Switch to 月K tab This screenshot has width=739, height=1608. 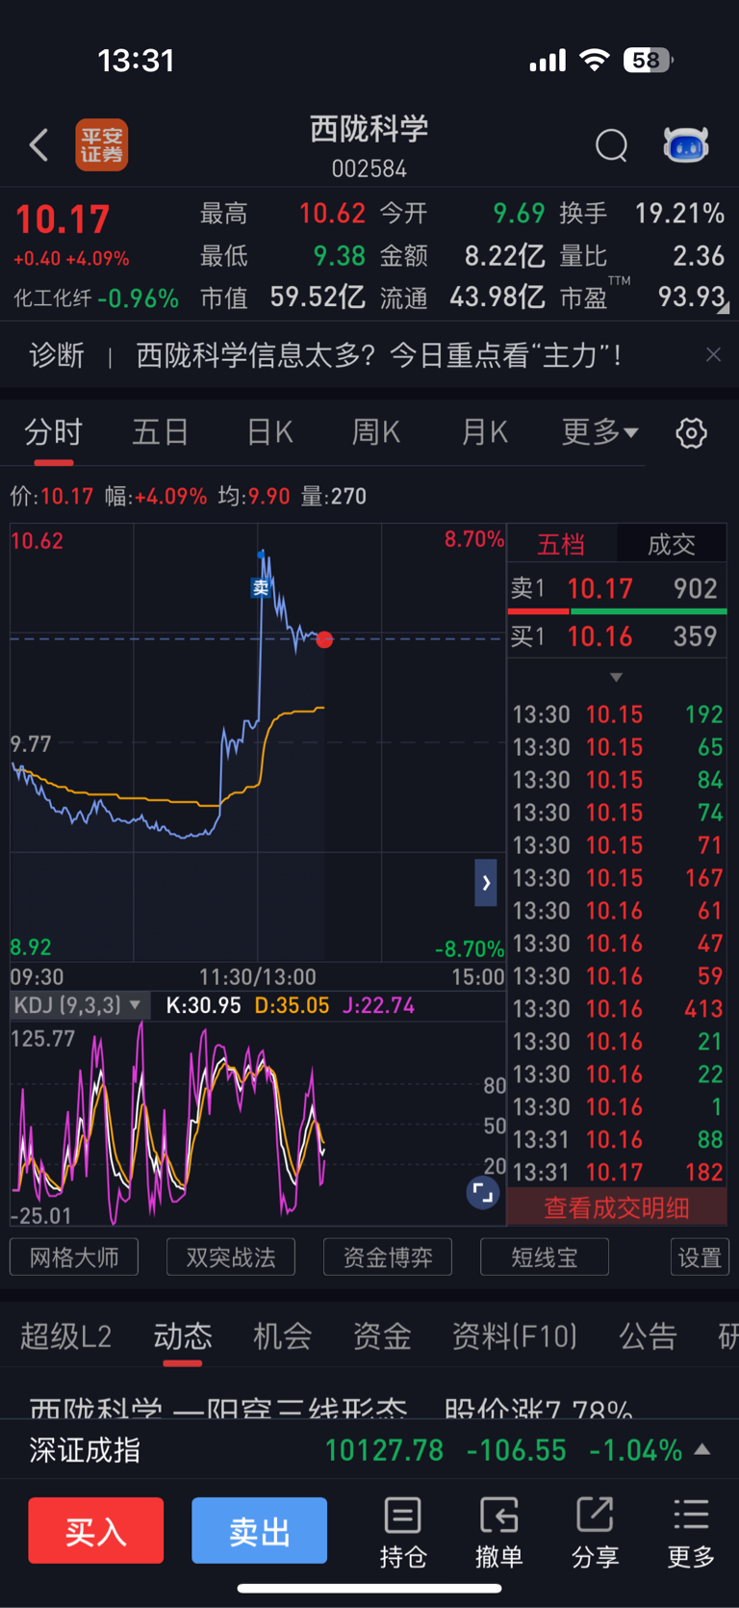tap(484, 432)
